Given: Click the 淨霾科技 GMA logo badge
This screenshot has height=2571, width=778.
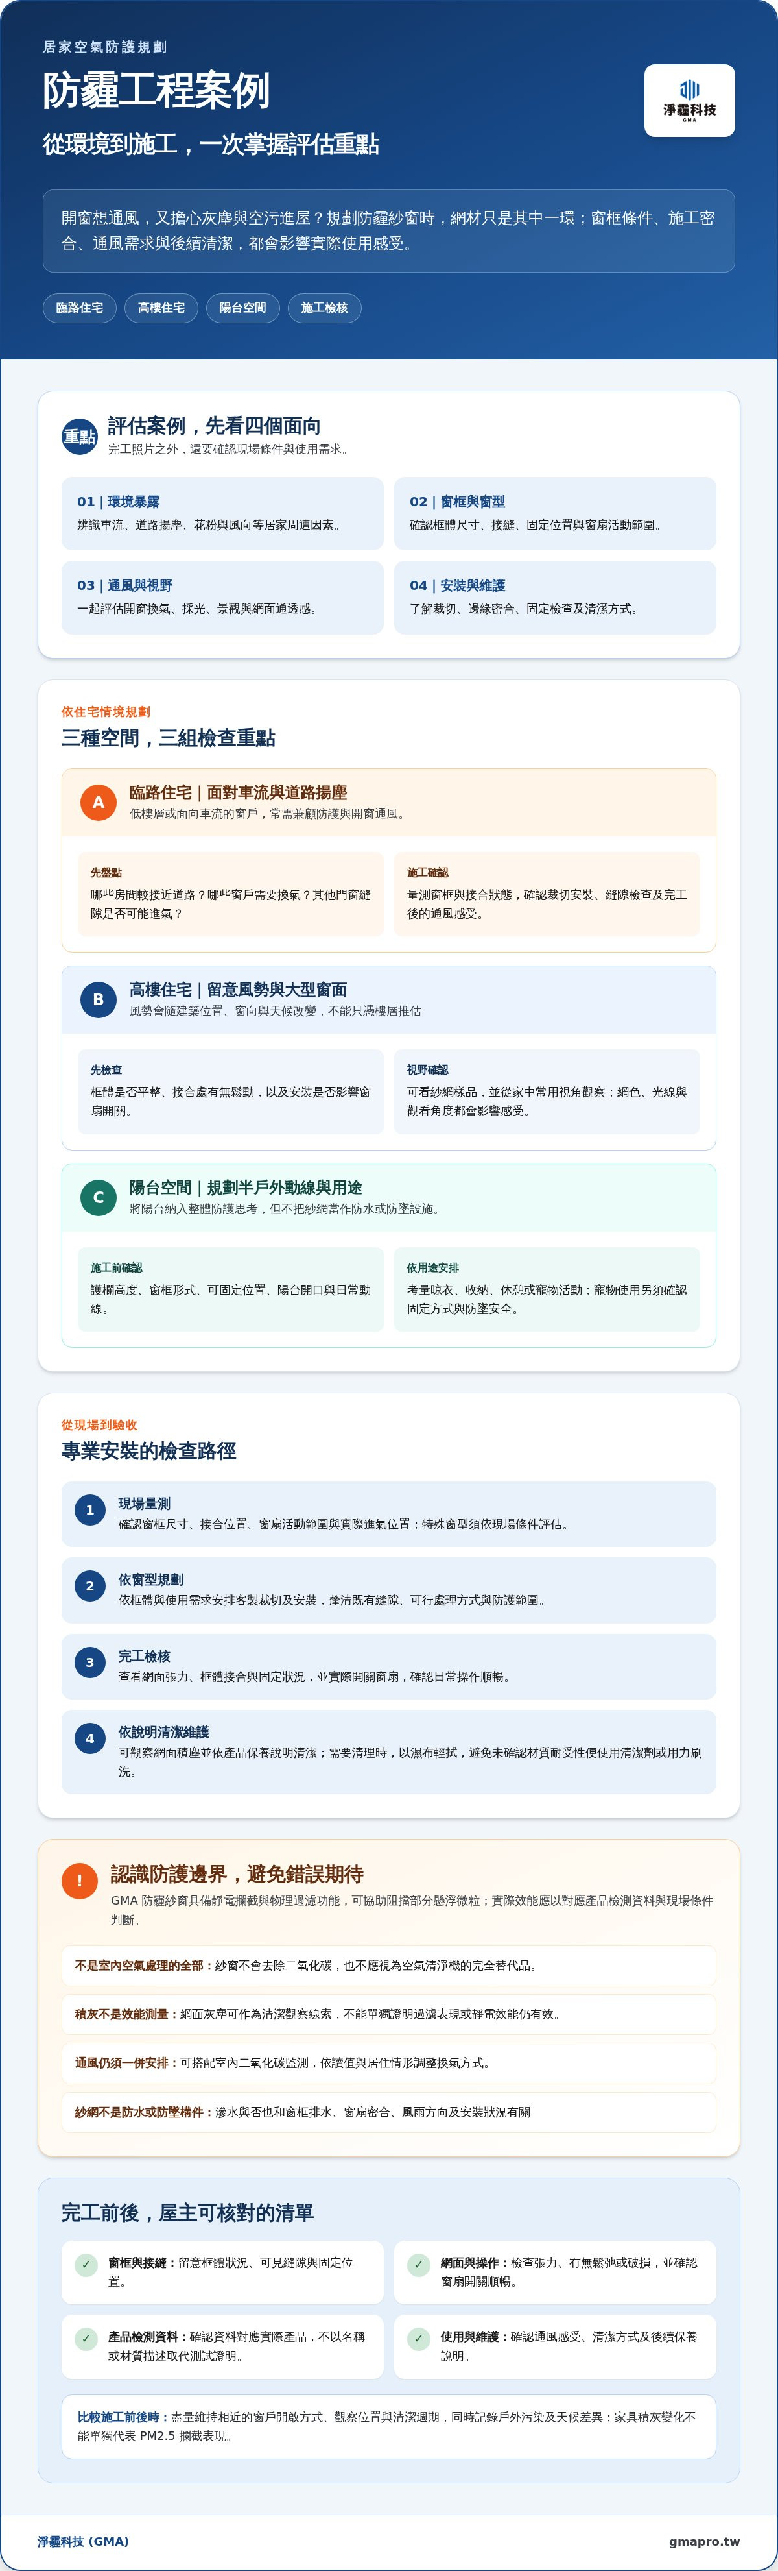Looking at the screenshot, I should point(689,100).
